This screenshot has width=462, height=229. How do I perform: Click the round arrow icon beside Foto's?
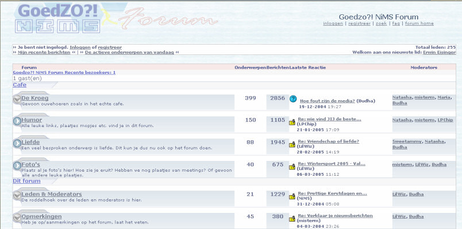point(17,166)
